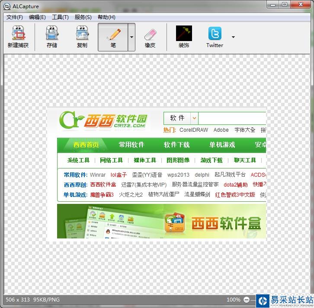Select the 橡皮 eraser tool
The image size is (314, 308).
pos(150,37)
